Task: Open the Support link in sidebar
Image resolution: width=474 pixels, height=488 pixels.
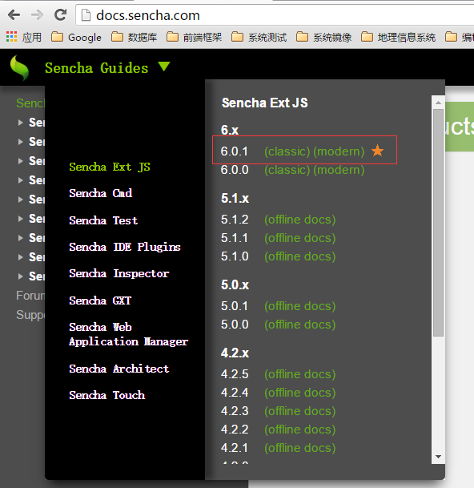Action: tap(30, 315)
